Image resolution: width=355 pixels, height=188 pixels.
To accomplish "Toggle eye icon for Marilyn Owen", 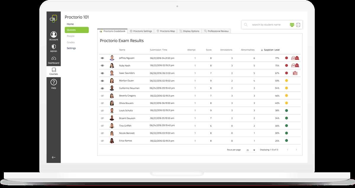I will 102,81.
